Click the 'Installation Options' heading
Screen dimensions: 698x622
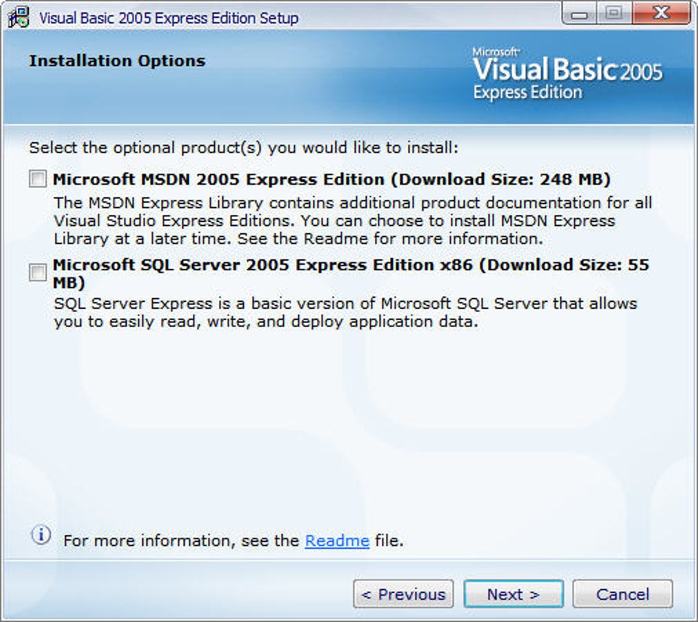[x=117, y=60]
